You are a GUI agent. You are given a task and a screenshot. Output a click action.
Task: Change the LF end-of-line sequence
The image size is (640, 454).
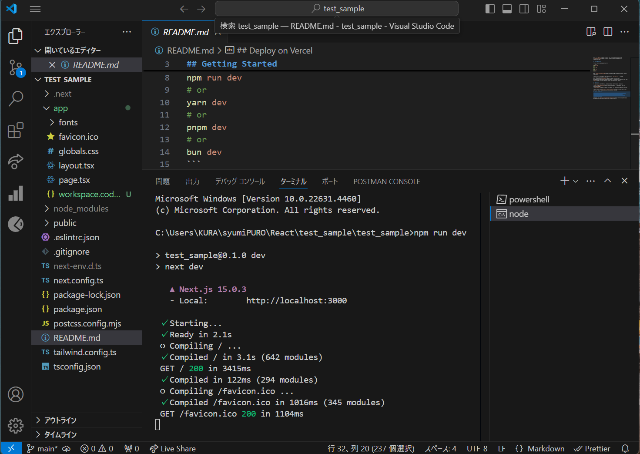[x=502, y=448]
